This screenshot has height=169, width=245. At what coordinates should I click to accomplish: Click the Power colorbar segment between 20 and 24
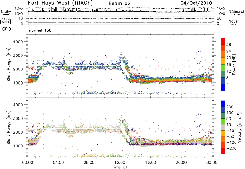point(223,54)
